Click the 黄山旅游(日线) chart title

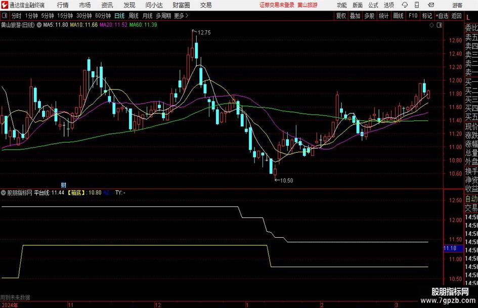click(x=18, y=25)
